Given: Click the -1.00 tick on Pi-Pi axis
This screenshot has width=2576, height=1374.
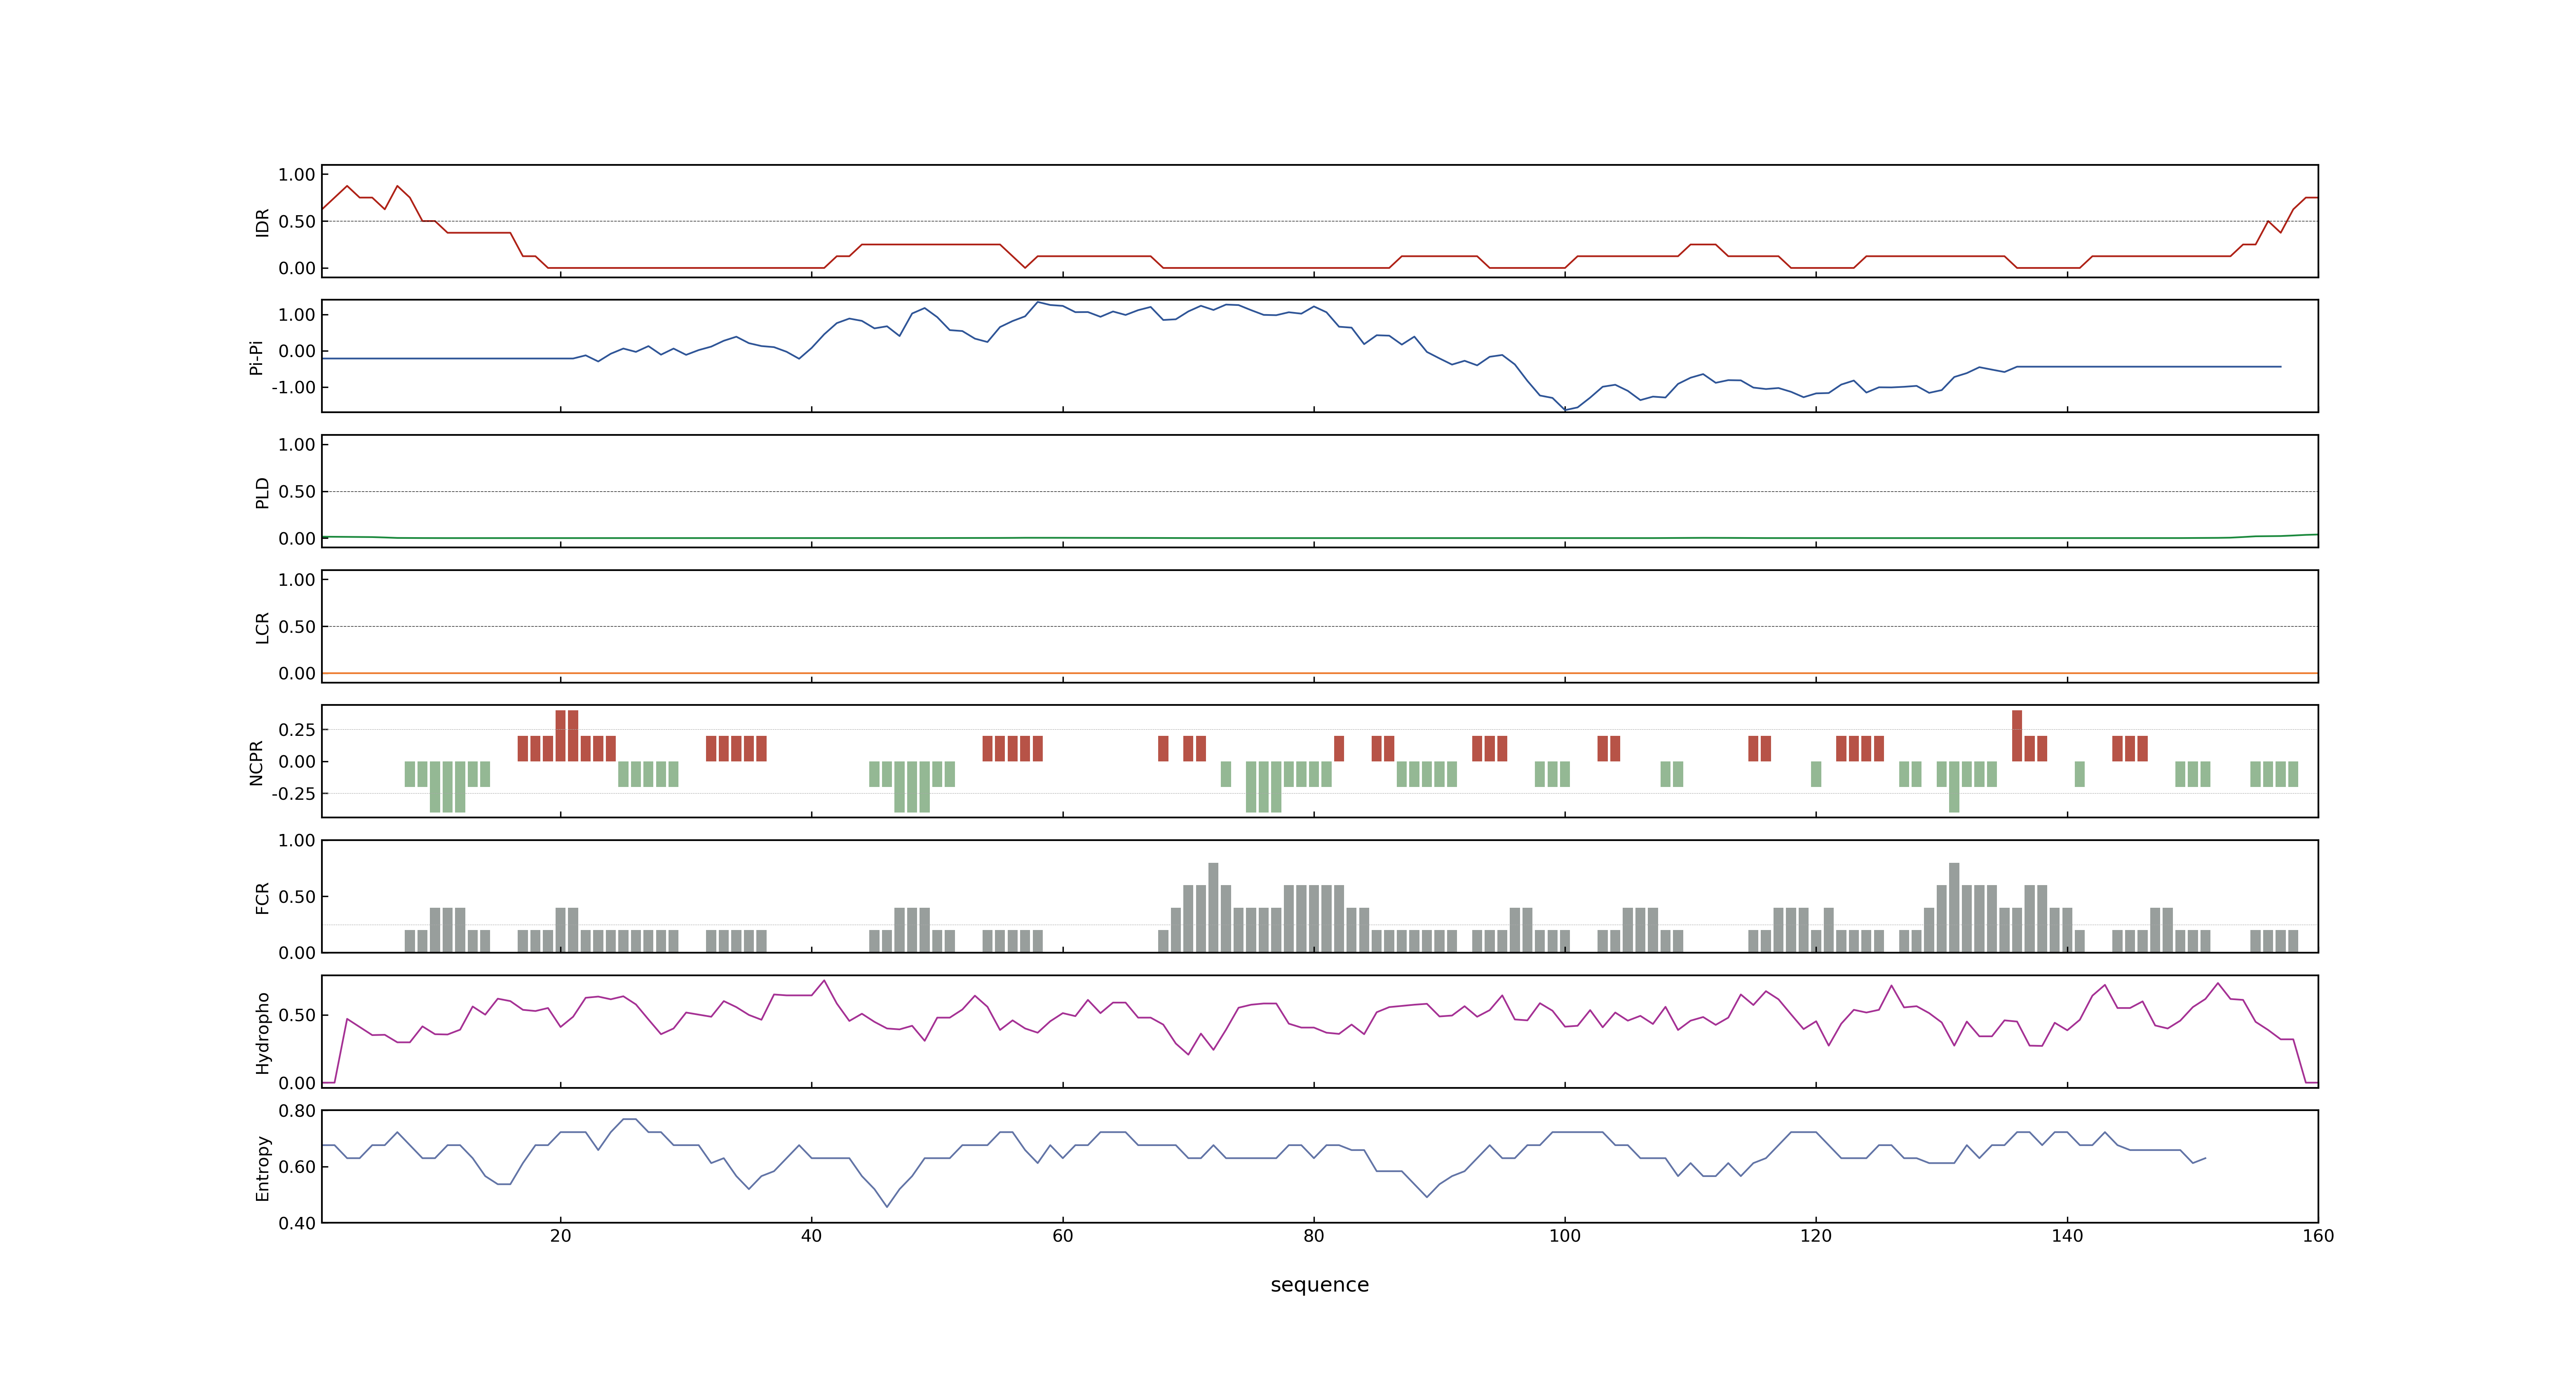Looking at the screenshot, I should click(293, 387).
